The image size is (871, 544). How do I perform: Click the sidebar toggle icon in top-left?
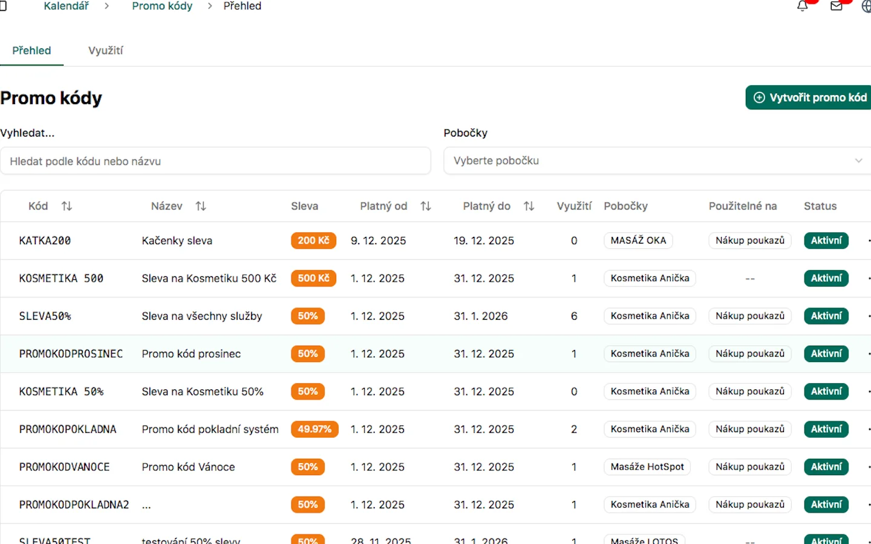click(x=3, y=6)
